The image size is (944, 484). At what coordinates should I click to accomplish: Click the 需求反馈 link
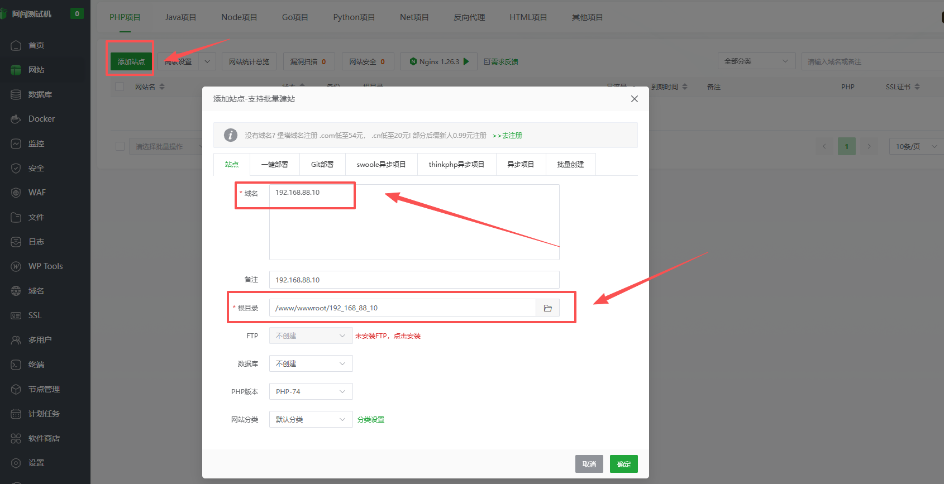pos(501,61)
